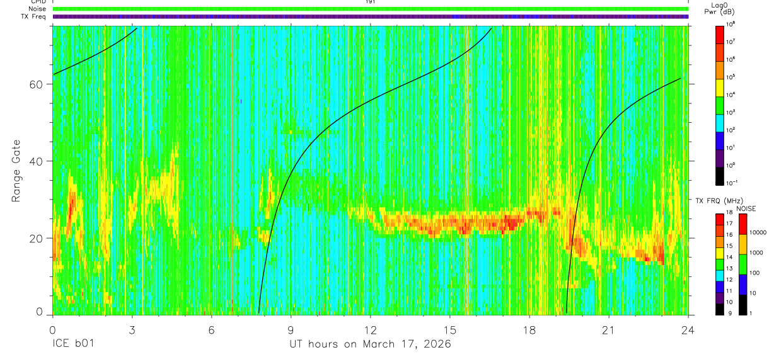Click the 'NOISE' colorbar title
Viewport: 774px width, 357px height.
(746, 208)
